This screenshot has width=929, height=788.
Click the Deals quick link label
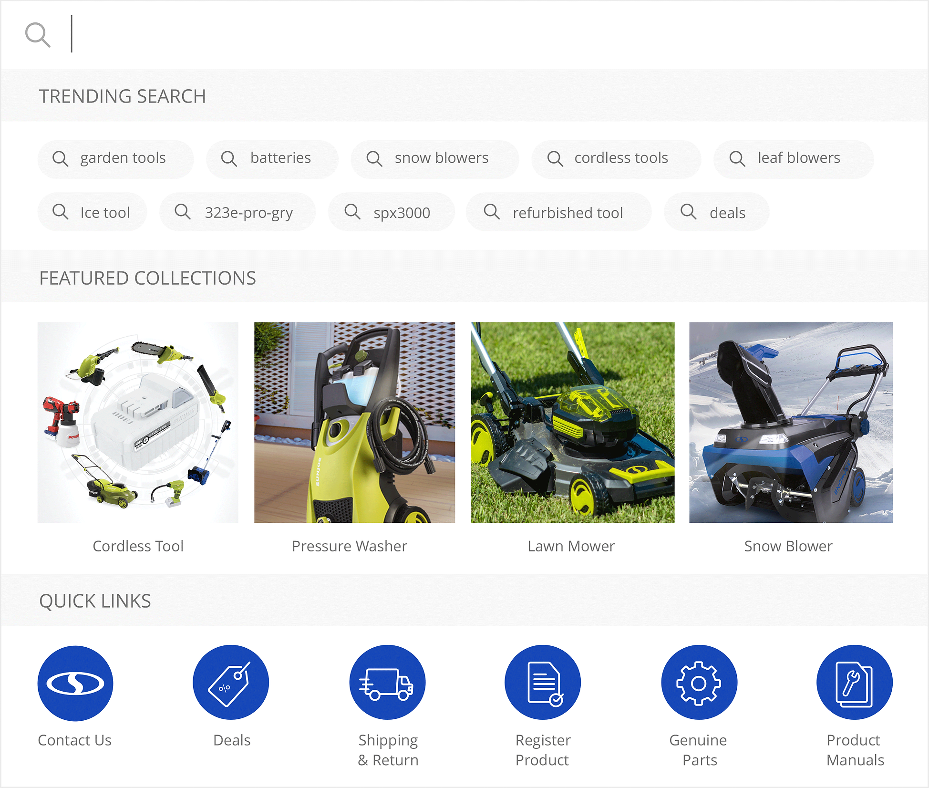pos(232,740)
